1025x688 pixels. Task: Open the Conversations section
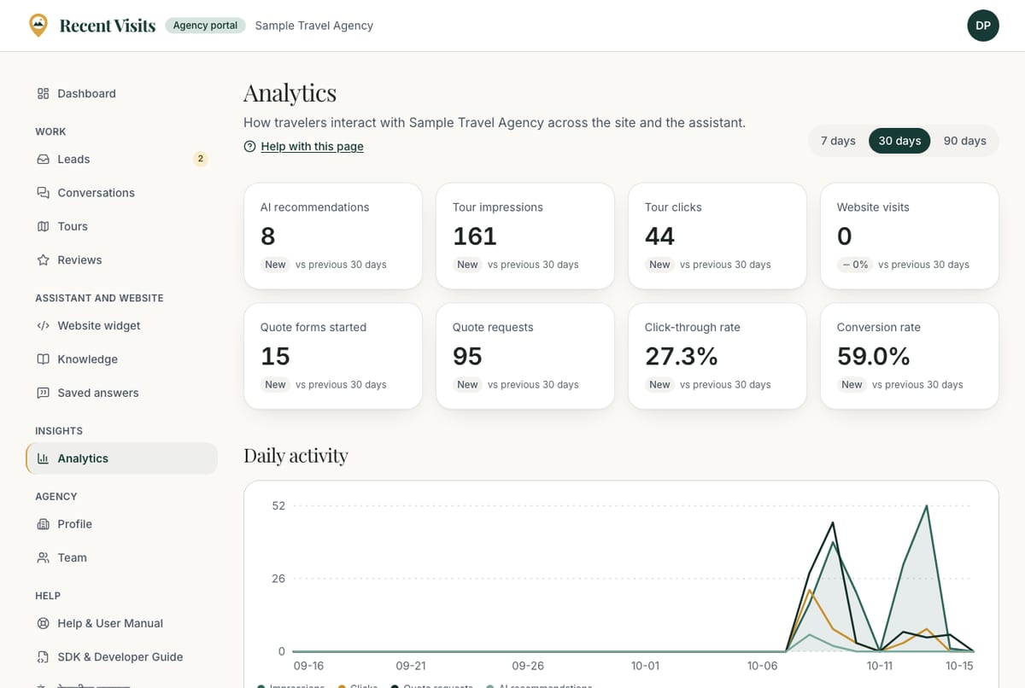[121, 193]
